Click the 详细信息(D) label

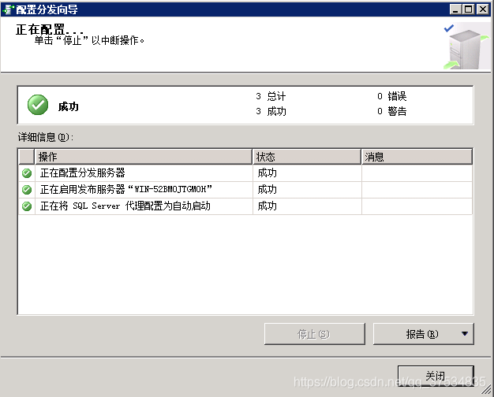pos(45,138)
